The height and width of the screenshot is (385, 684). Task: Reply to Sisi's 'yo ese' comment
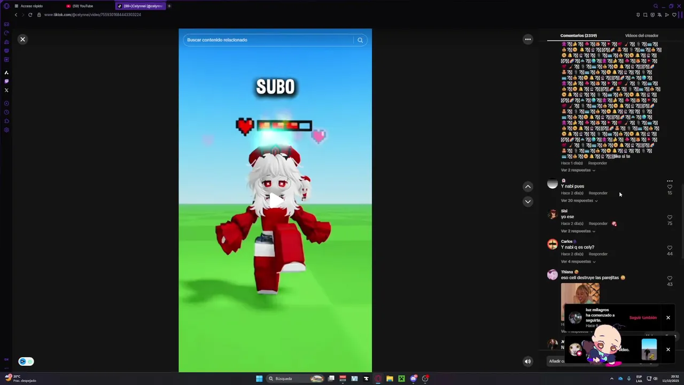tap(598, 224)
